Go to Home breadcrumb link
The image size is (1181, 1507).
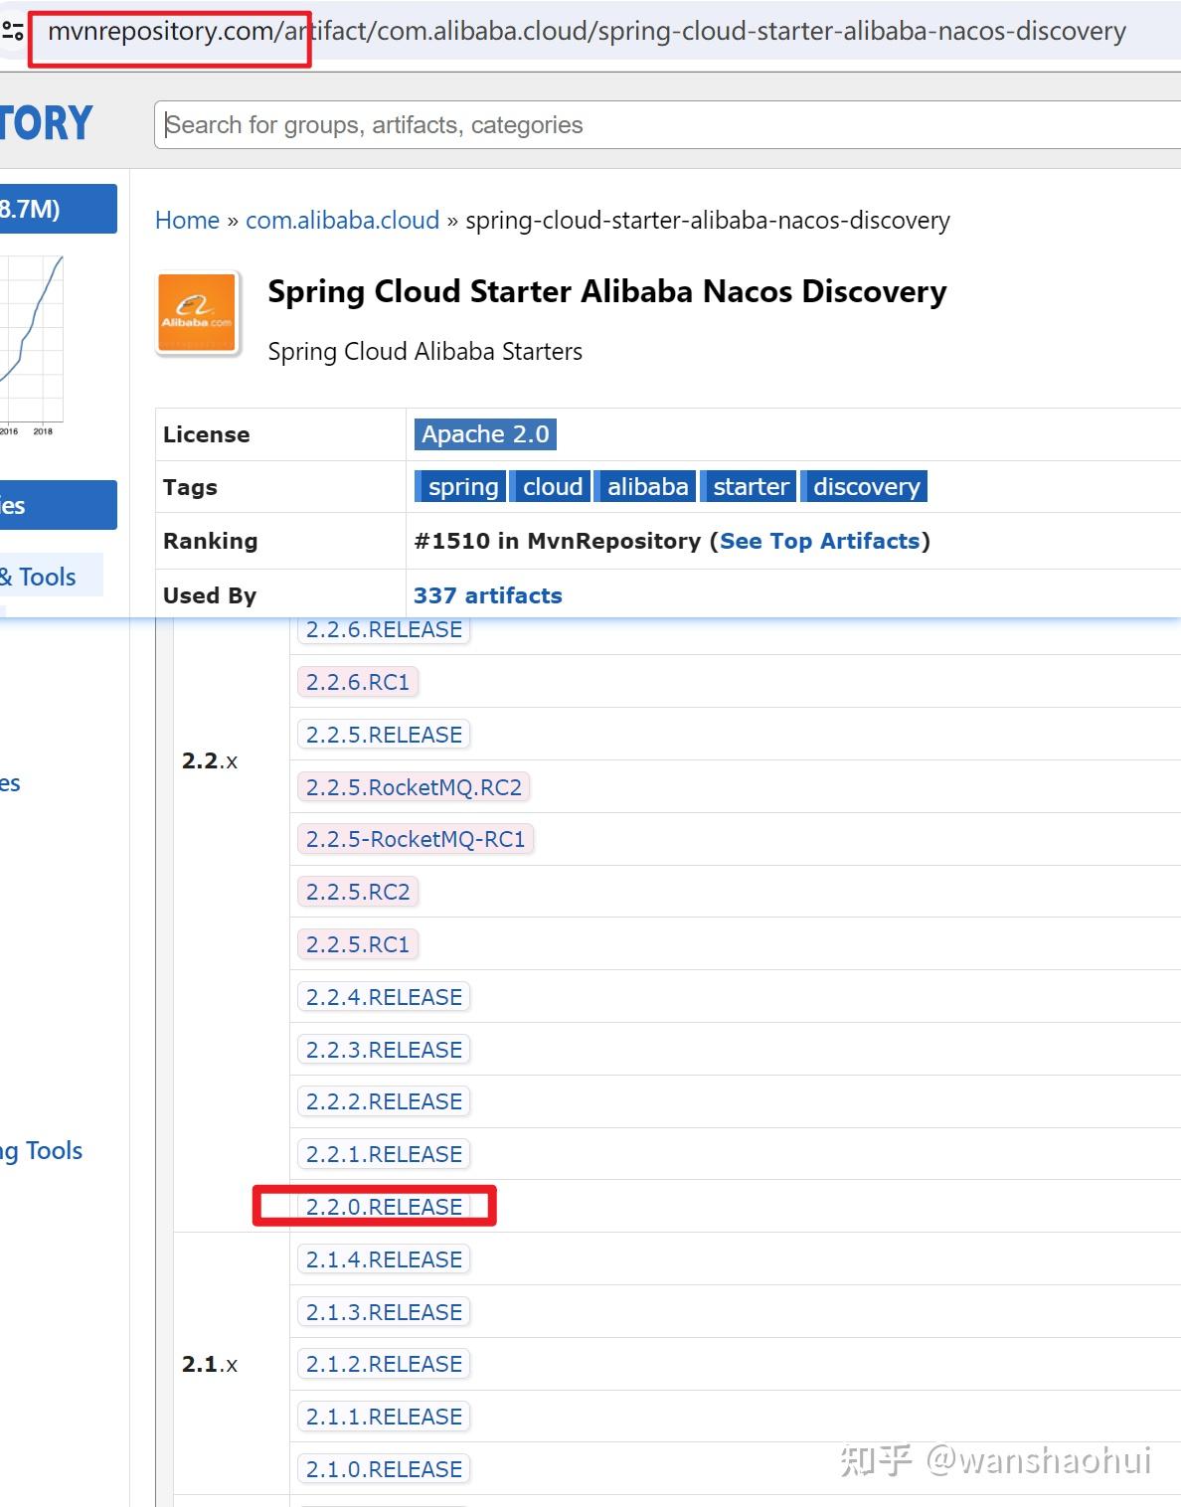click(x=187, y=221)
